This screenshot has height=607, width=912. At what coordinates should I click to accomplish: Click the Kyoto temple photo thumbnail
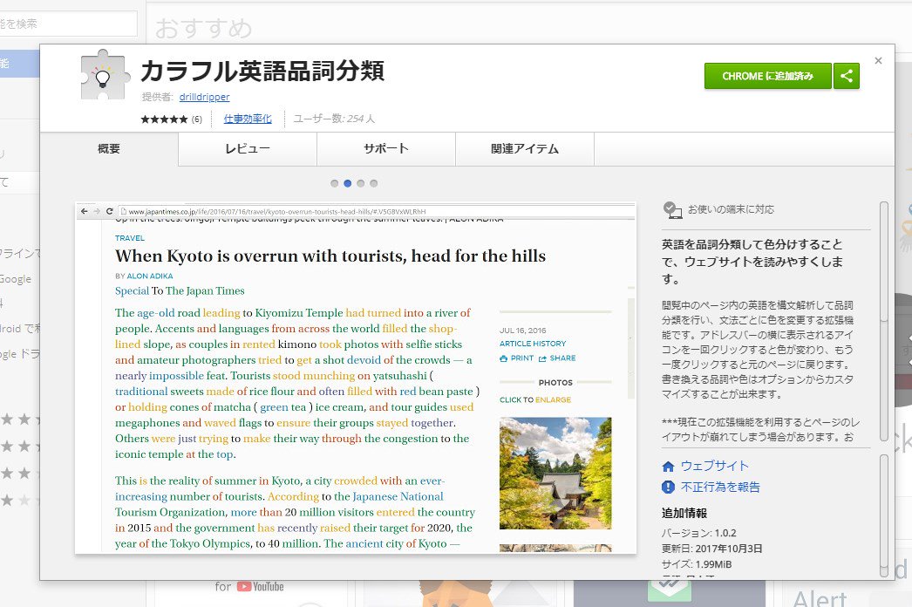(x=555, y=474)
